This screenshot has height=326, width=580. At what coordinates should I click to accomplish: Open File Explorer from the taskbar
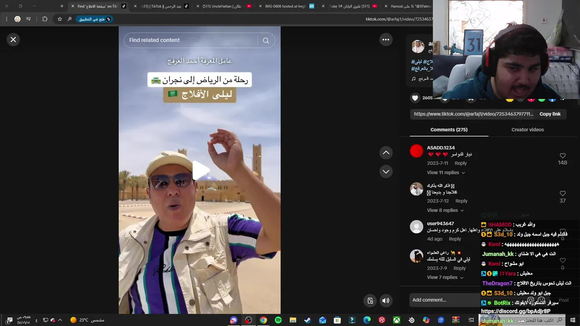coord(293,320)
